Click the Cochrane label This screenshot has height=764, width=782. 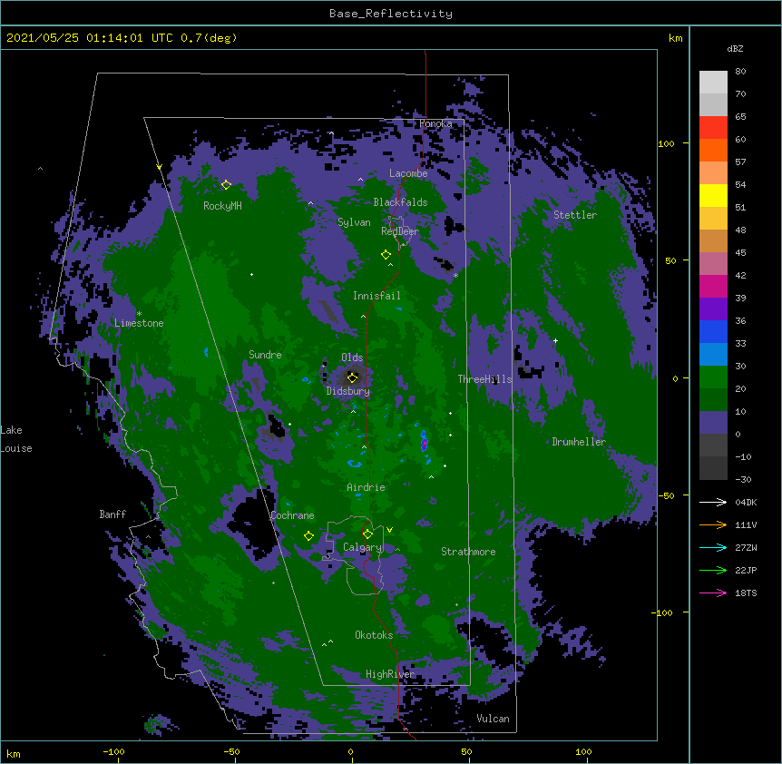coord(292,515)
